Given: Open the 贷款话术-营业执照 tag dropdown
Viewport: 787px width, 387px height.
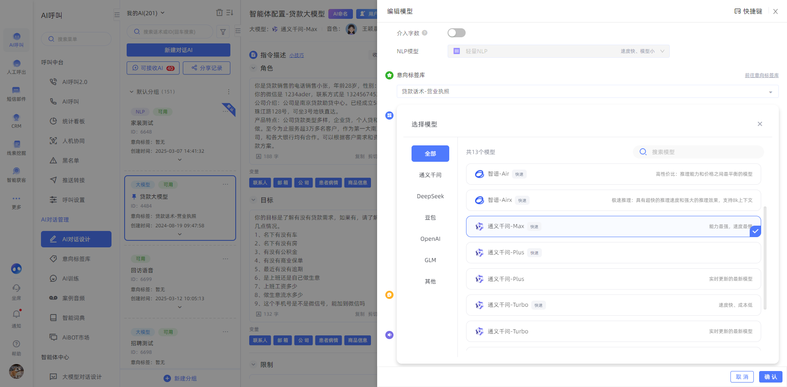Looking at the screenshot, I should pyautogui.click(x=587, y=91).
